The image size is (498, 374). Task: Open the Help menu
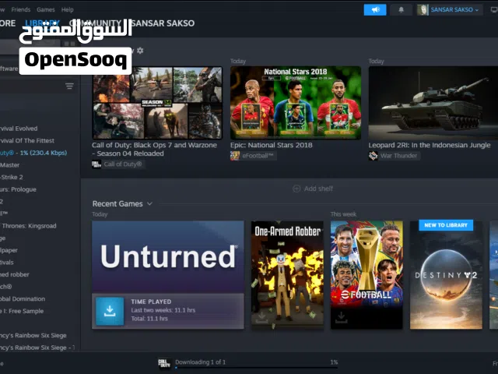pyautogui.click(x=68, y=9)
